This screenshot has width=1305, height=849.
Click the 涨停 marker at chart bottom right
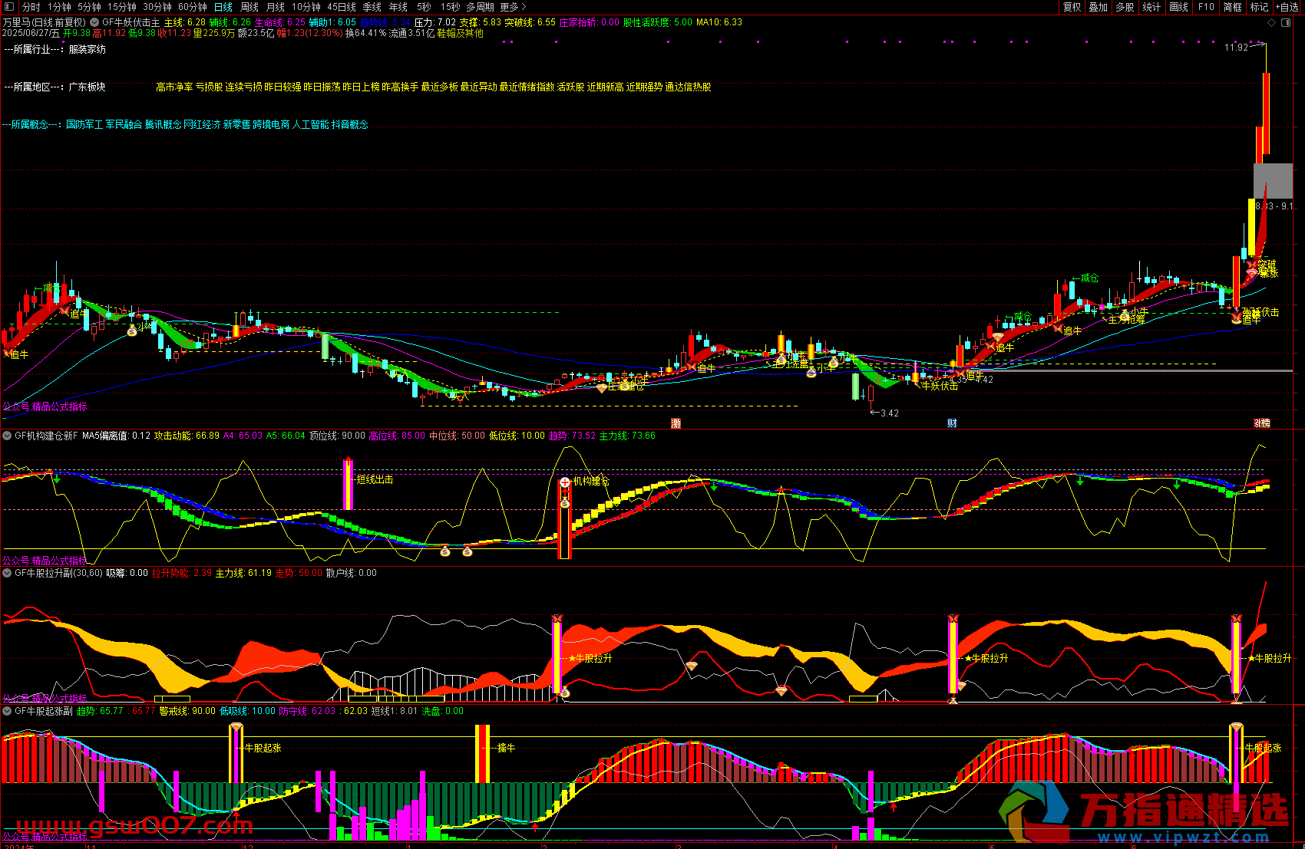tap(1262, 423)
